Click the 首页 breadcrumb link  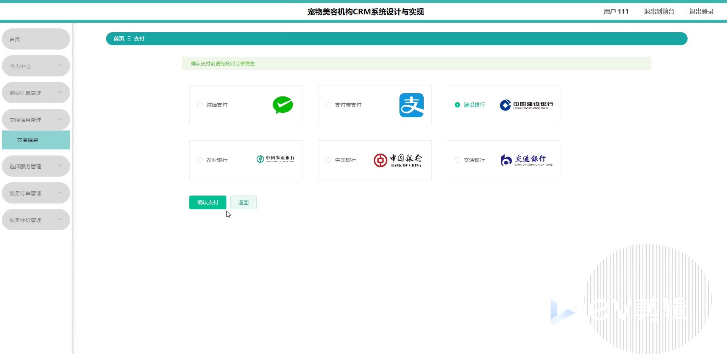tap(119, 39)
